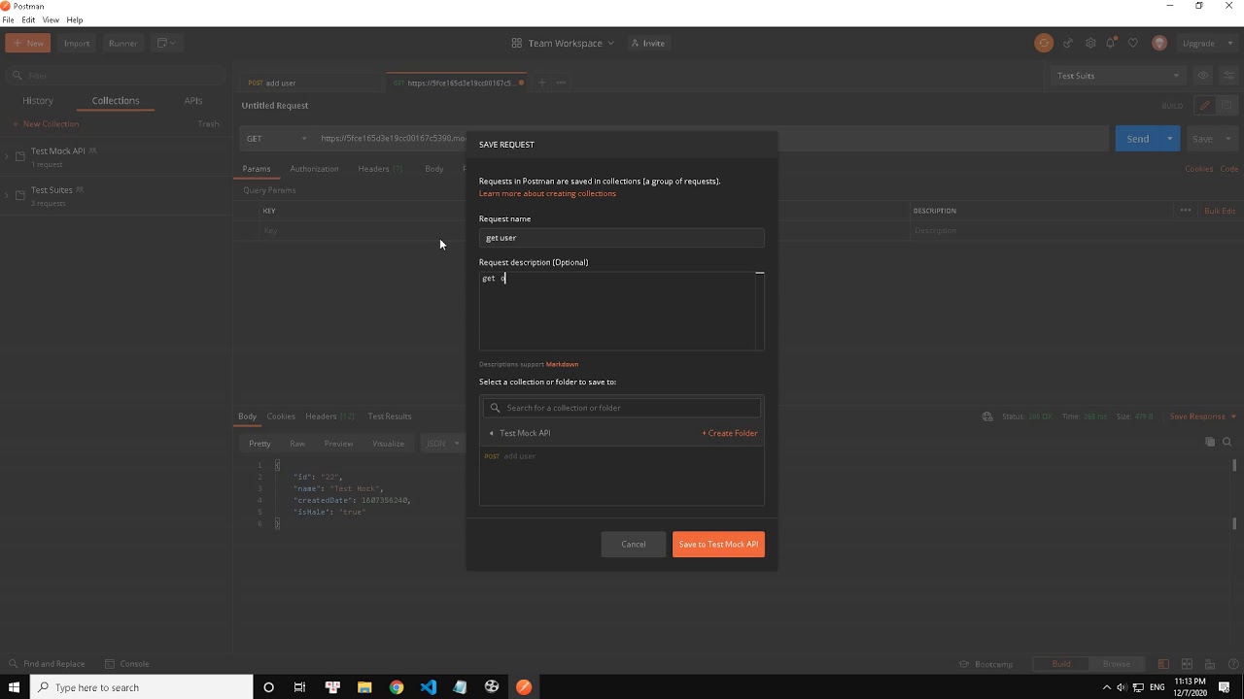Click the heart icon in header

1133,43
